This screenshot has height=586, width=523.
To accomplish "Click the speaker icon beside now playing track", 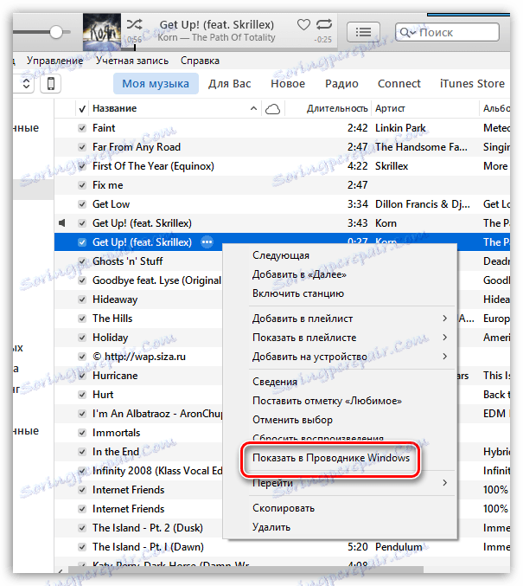I will click(62, 223).
